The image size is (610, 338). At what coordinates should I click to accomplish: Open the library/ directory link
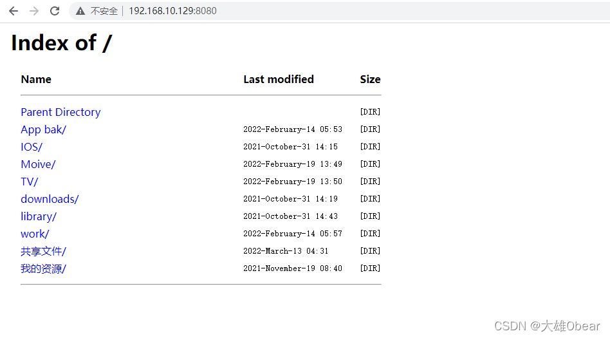[x=39, y=216]
